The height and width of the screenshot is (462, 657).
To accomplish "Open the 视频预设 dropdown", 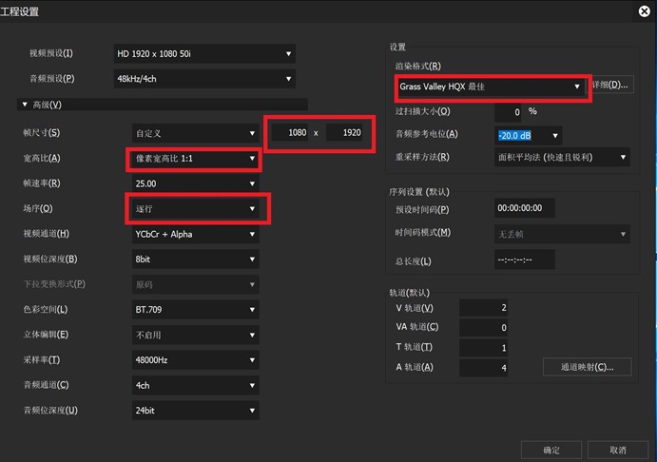I will coord(203,54).
